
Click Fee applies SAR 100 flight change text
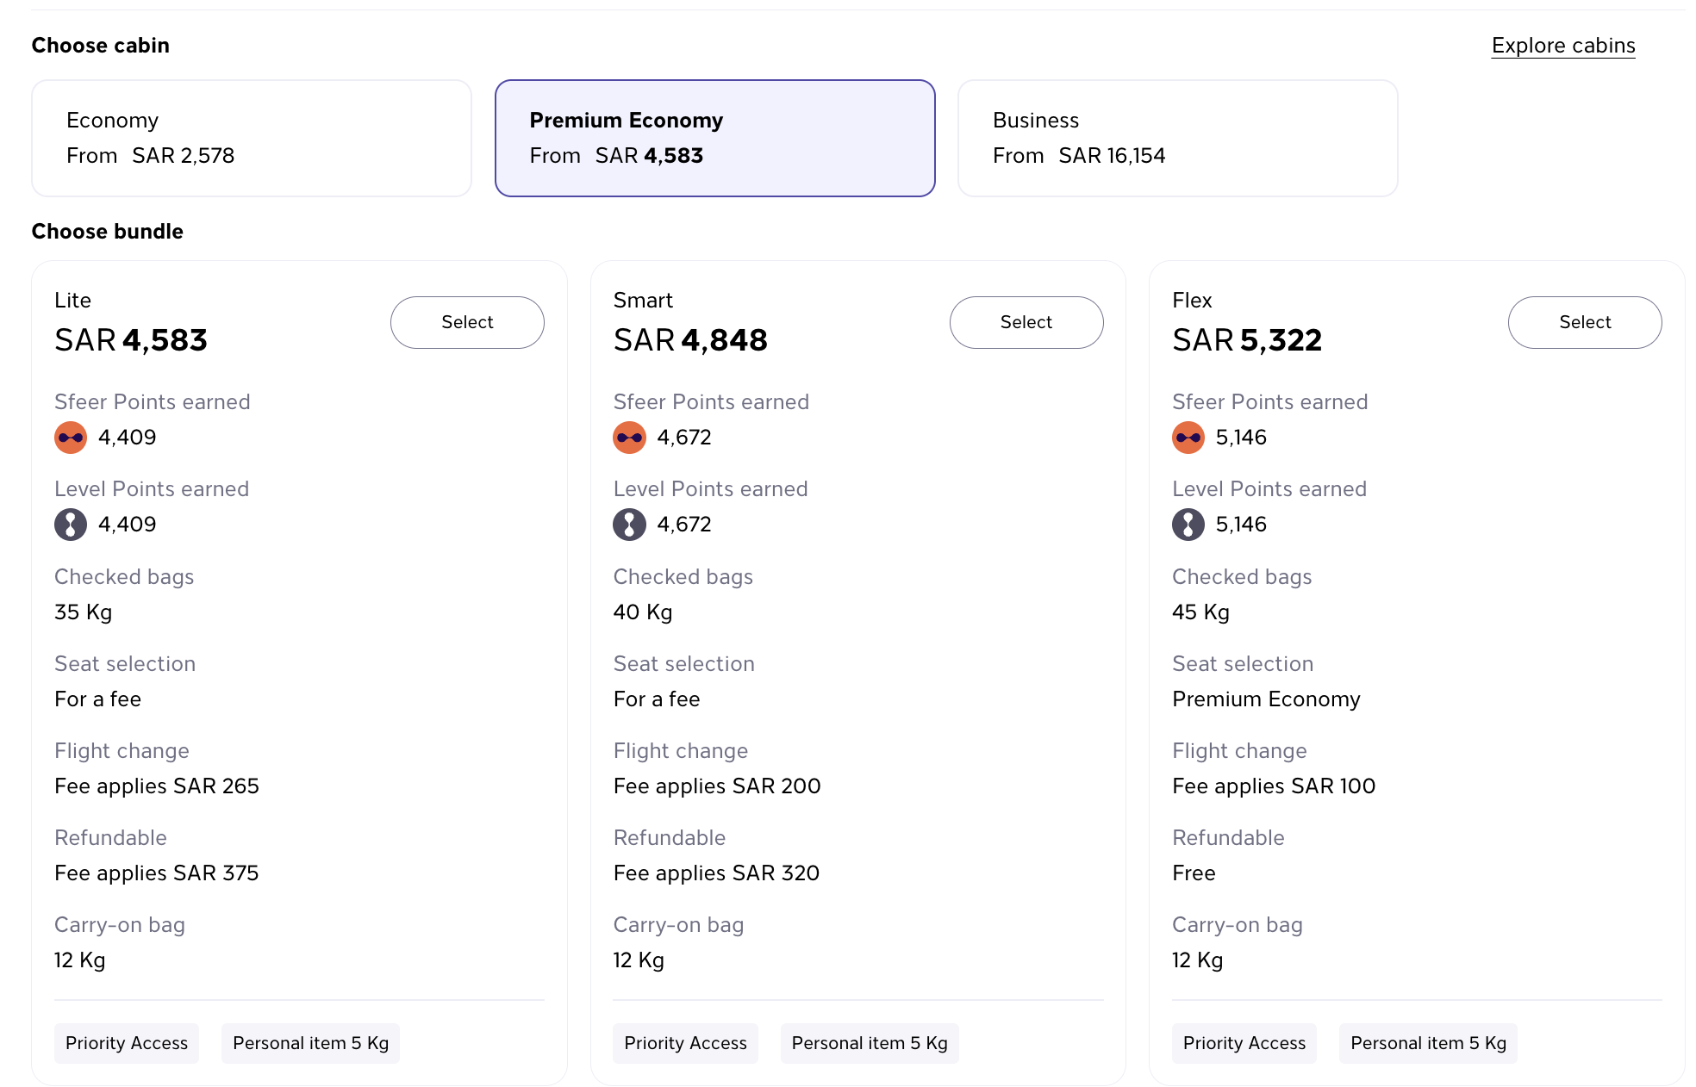coord(1274,786)
